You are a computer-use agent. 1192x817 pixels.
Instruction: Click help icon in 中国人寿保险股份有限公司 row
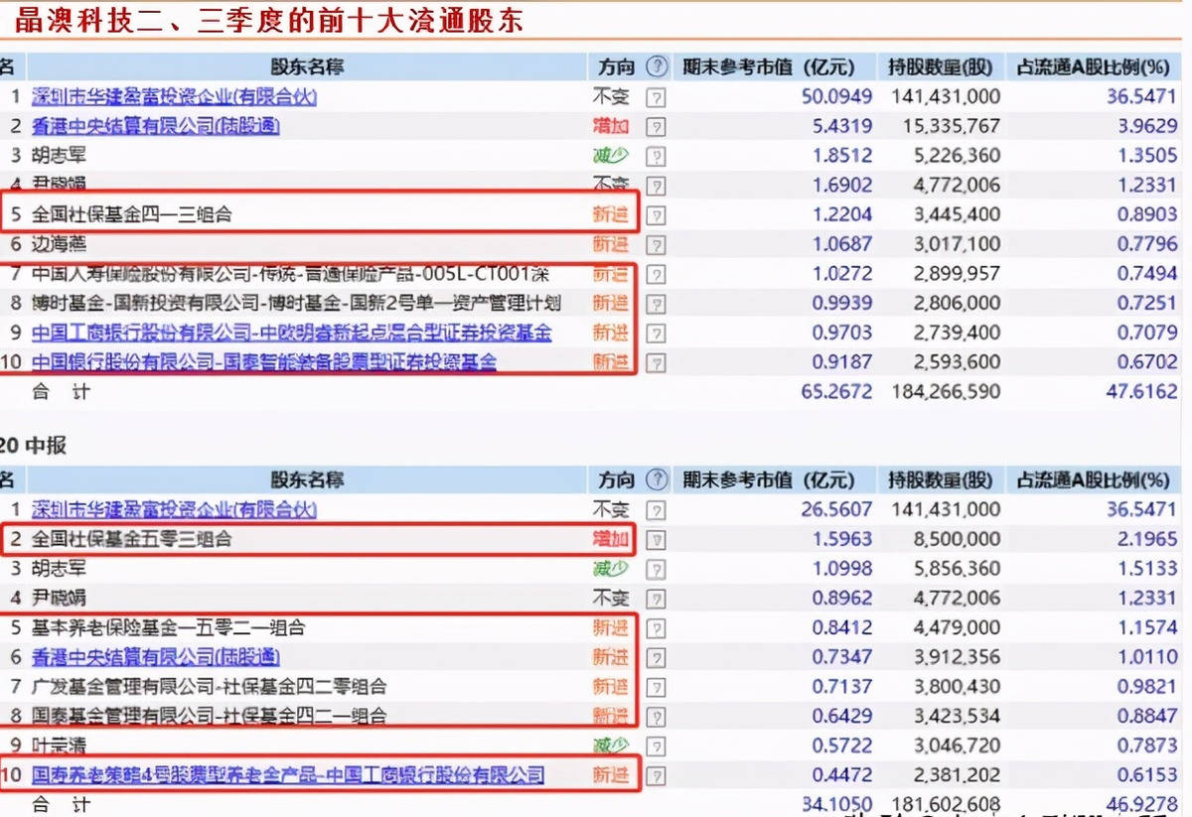tap(656, 274)
